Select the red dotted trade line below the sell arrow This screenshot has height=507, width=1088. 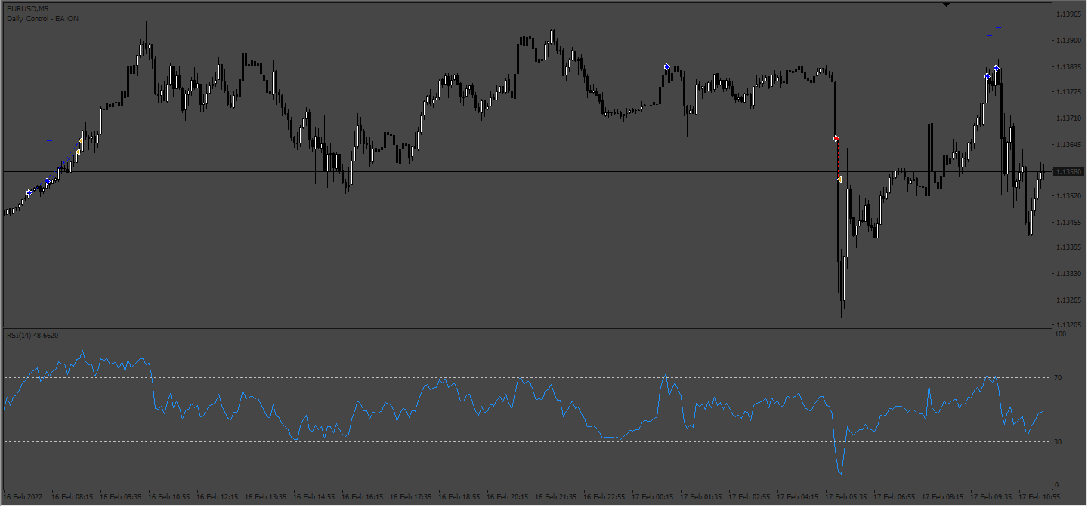pos(838,159)
